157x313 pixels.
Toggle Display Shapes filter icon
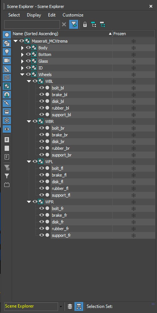pyautogui.click(x=7, y=43)
